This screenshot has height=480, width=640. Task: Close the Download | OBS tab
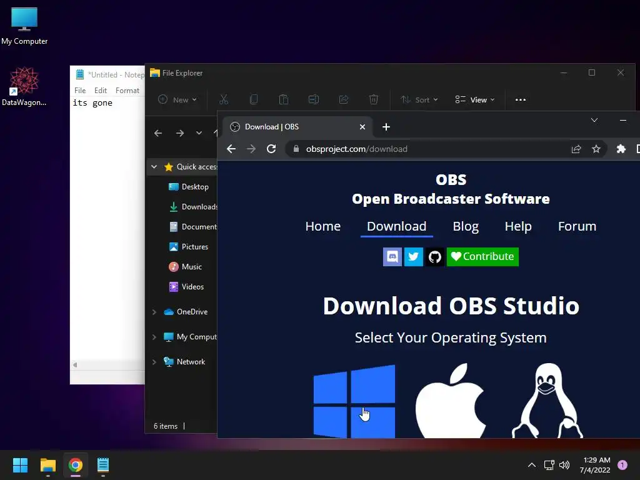tap(362, 127)
